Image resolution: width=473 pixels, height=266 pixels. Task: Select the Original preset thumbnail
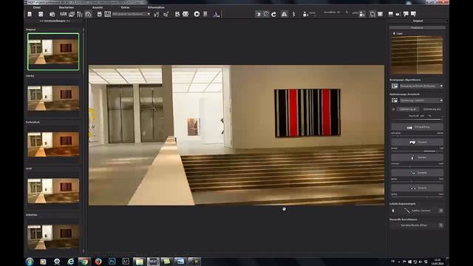point(53,52)
